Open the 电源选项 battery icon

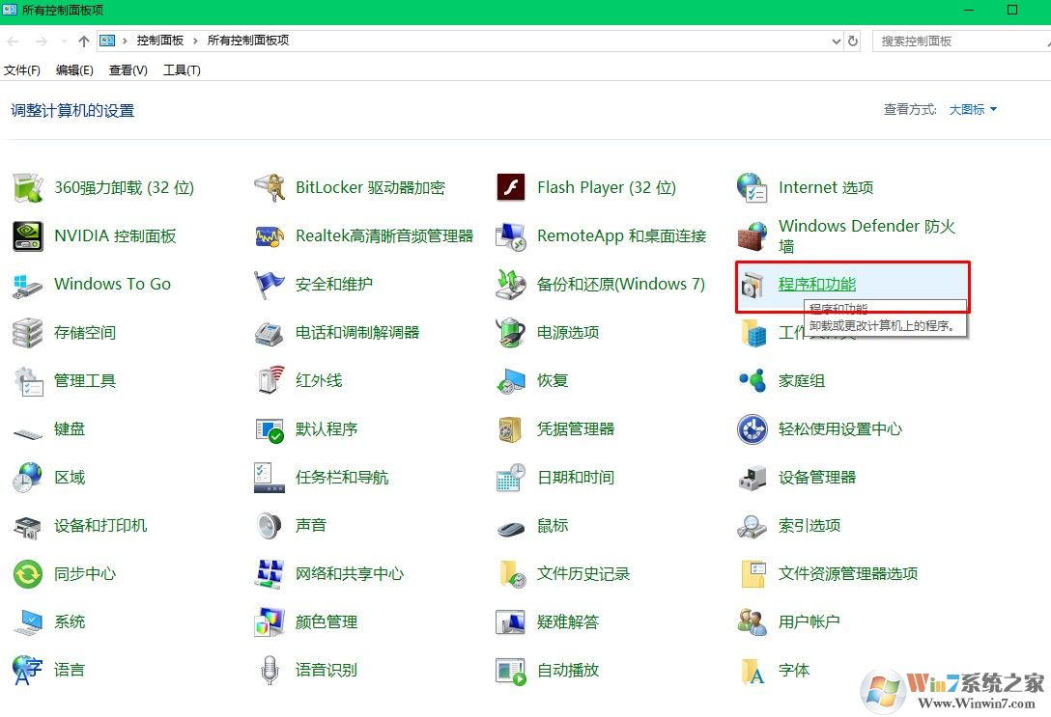pos(511,333)
